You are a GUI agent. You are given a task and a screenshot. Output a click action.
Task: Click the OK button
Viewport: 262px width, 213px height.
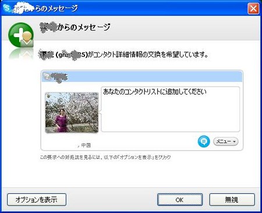pos(180,200)
